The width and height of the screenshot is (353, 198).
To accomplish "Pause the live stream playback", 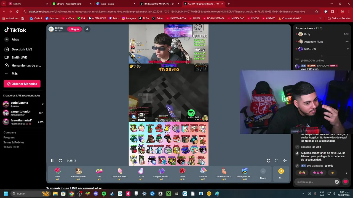I will 52,161.
